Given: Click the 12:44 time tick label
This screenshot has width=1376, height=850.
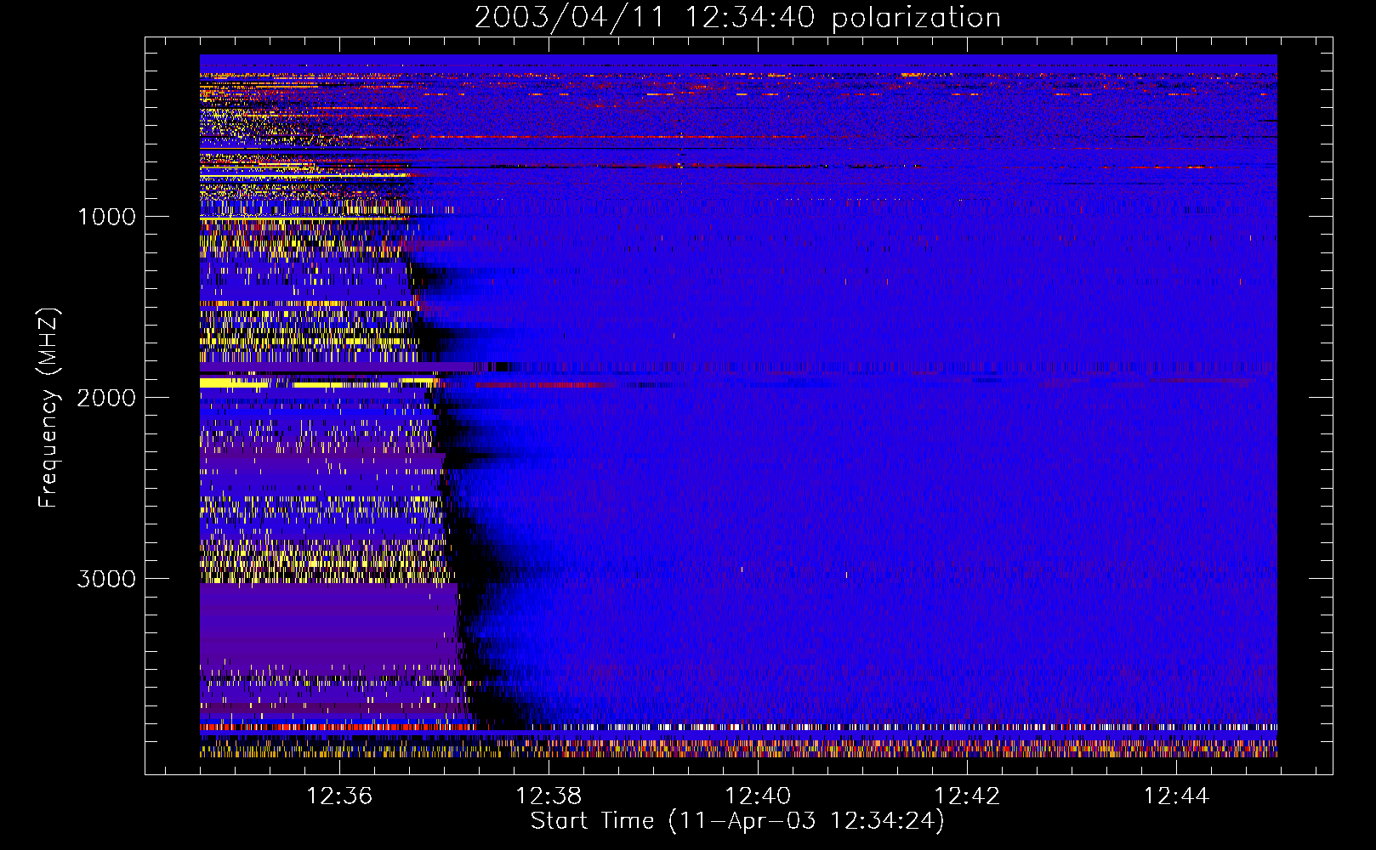Looking at the screenshot, I should 1176,796.
